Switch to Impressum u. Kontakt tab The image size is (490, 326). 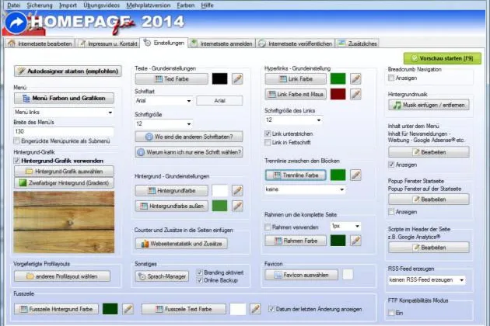(x=108, y=43)
